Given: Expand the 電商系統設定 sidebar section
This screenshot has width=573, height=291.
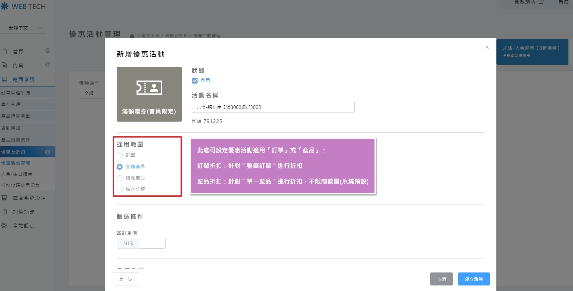Looking at the screenshot, I should click(29, 198).
